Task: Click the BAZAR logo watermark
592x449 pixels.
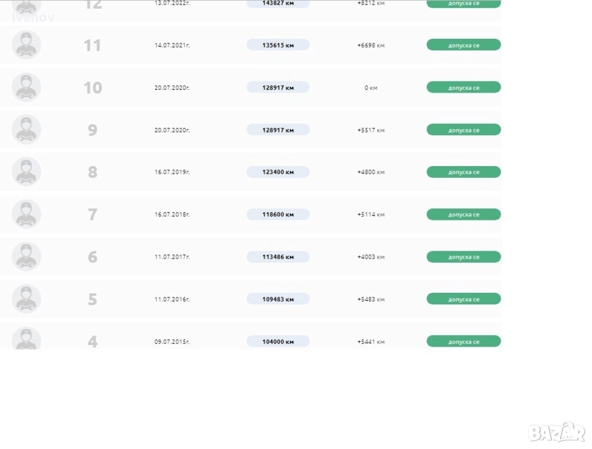Action: tap(557, 431)
